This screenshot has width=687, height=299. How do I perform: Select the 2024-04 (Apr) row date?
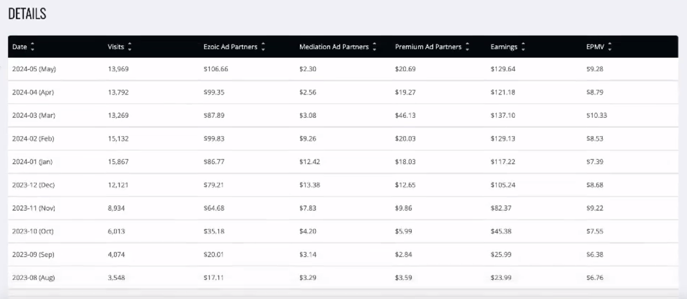tap(33, 92)
